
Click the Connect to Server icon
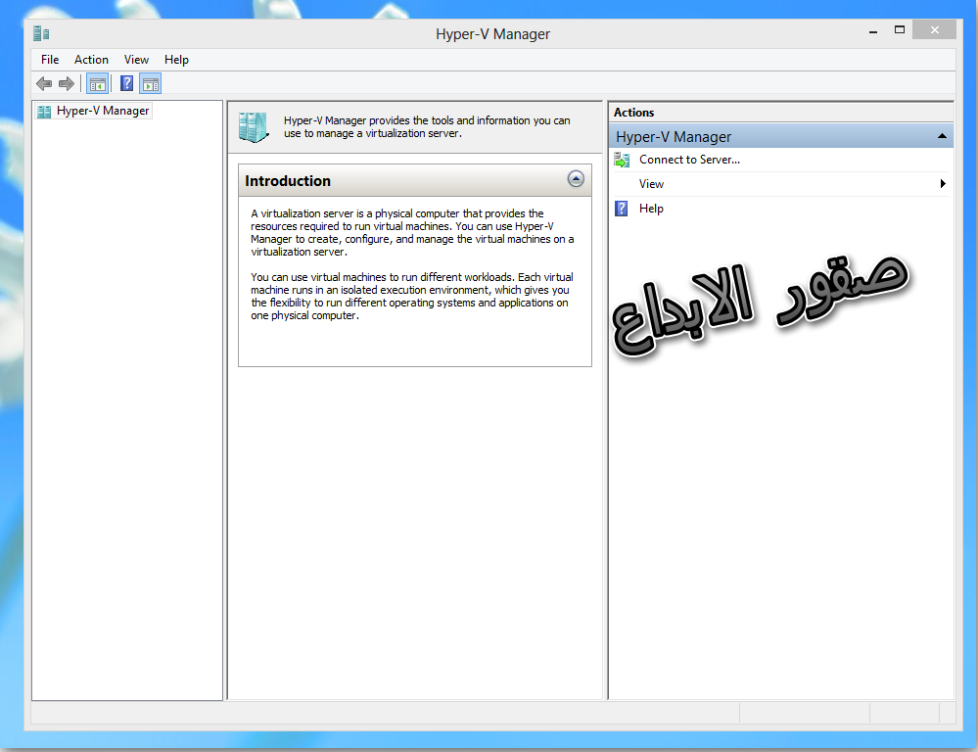point(622,160)
